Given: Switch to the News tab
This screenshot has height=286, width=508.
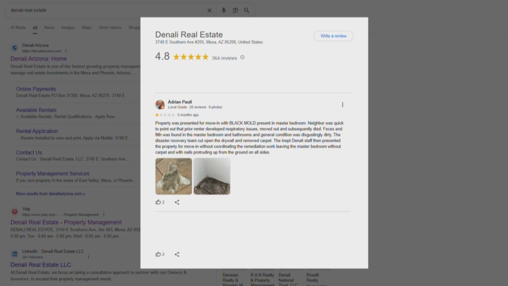Looking at the screenshot, I should click(49, 28).
